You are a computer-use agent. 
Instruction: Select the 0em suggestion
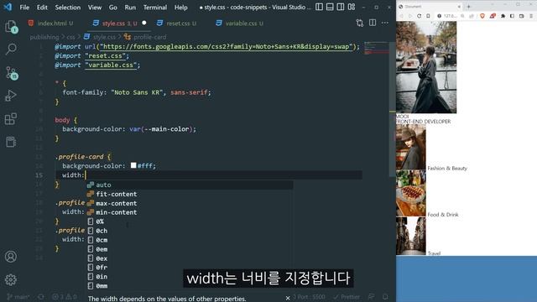point(190,249)
